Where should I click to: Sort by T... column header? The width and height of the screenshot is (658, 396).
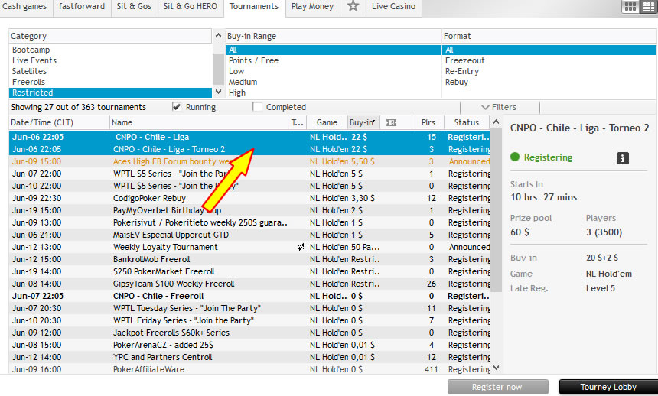click(x=297, y=122)
